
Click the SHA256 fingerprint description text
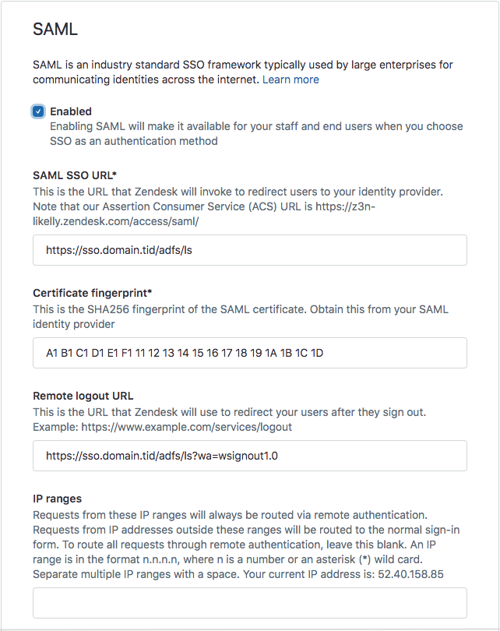240,309
